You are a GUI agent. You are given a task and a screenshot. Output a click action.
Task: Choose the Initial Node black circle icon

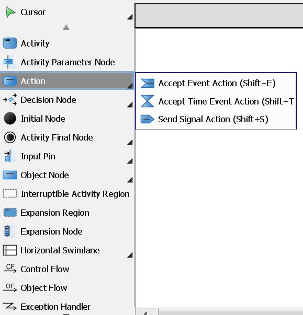point(10,119)
